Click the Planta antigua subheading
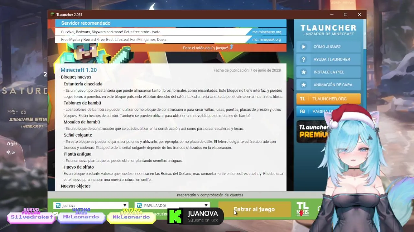 (77, 154)
